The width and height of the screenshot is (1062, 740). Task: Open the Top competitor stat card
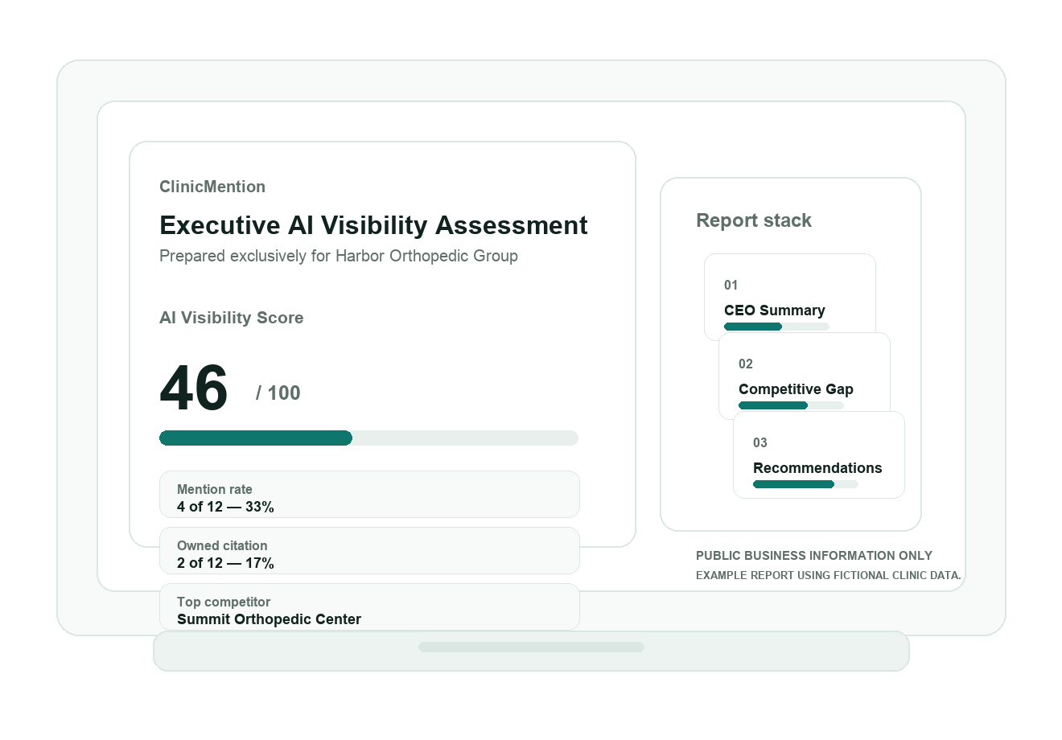pyautogui.click(x=369, y=606)
